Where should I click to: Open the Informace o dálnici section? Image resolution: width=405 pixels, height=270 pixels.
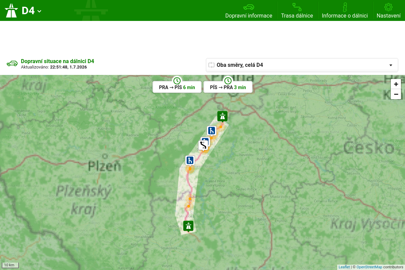pyautogui.click(x=345, y=10)
